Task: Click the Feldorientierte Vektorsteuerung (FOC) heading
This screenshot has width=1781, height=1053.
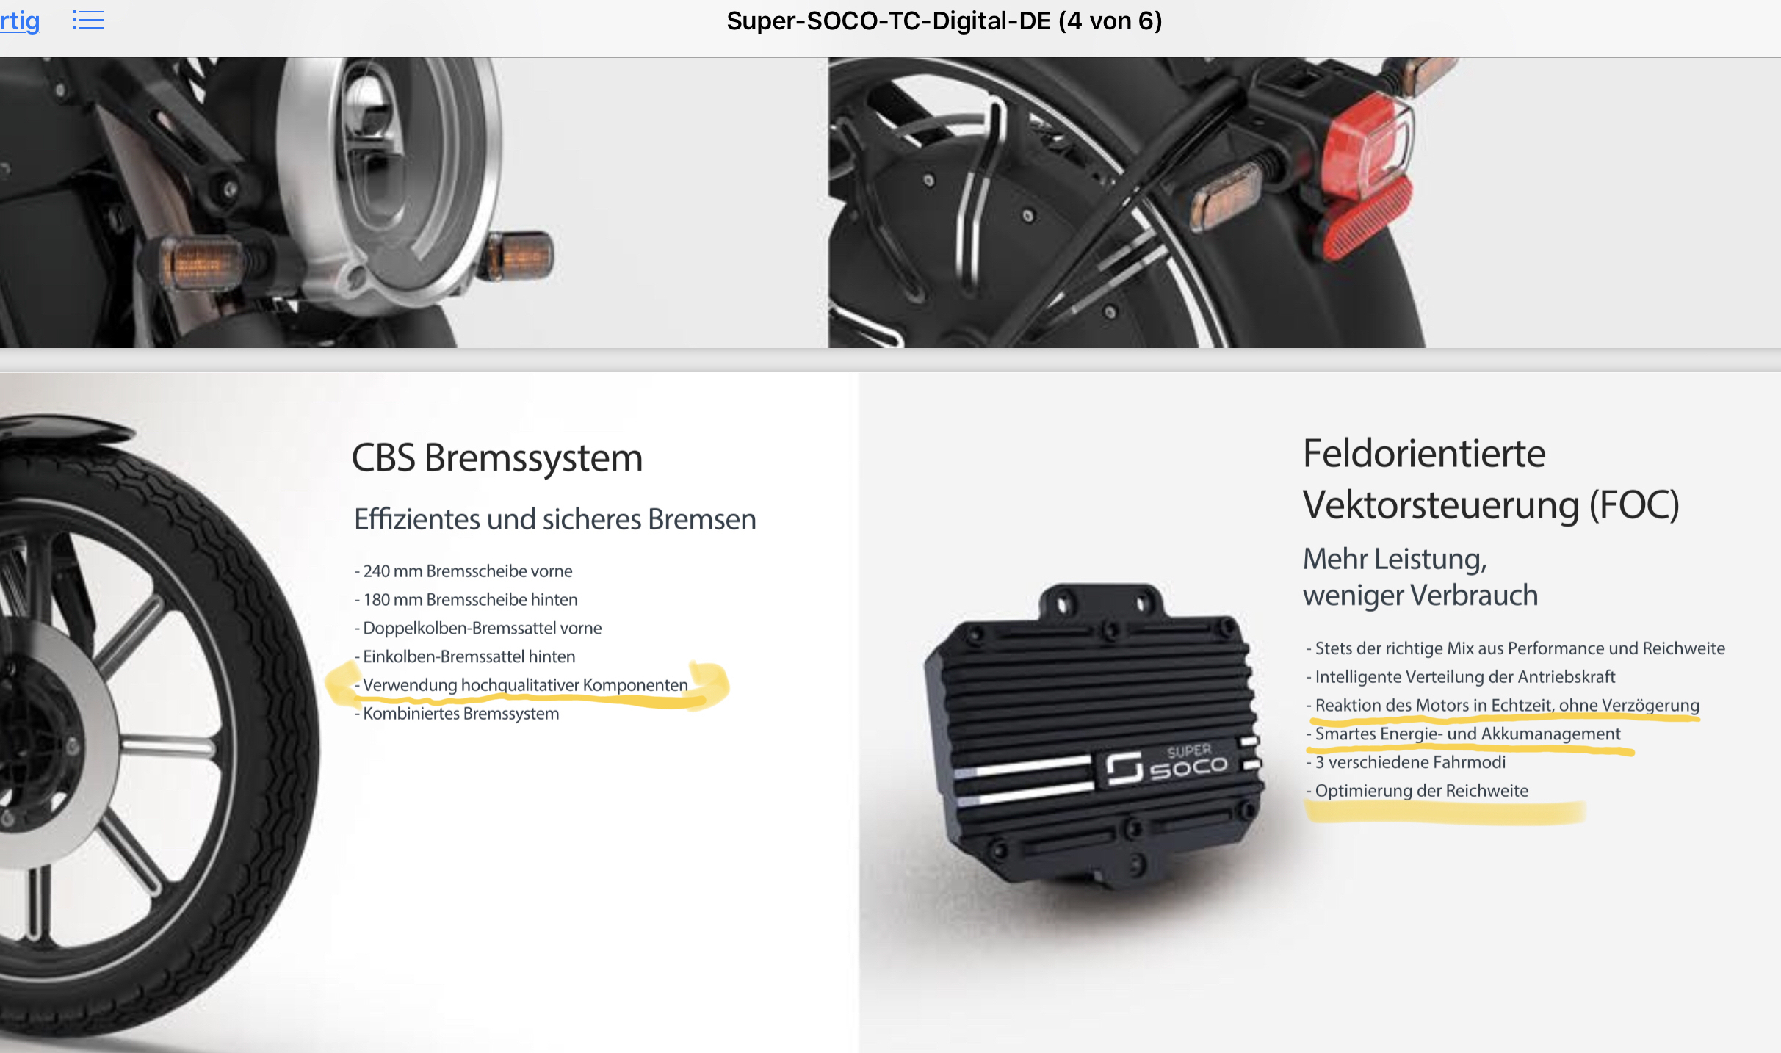Action: [x=1491, y=479]
